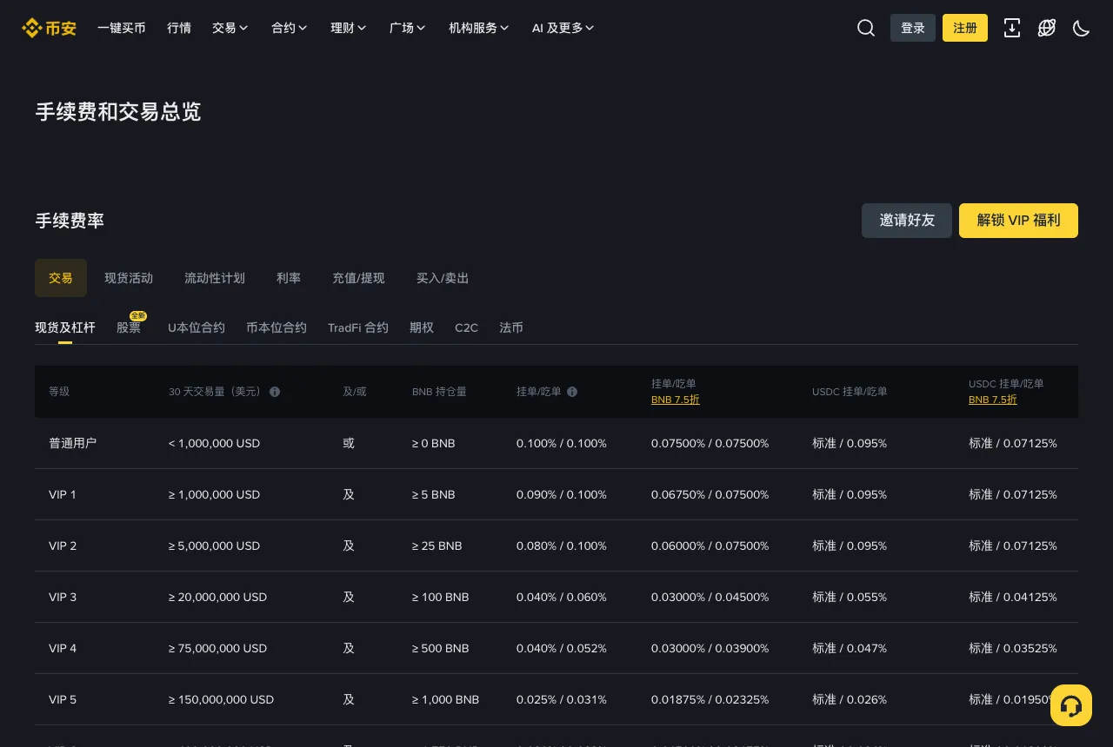Toggle dark mode moon icon

click(x=1082, y=28)
